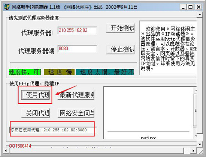Open latest proxy servers list (最新代理服务)
The image size is (206, 157).
[76, 95]
